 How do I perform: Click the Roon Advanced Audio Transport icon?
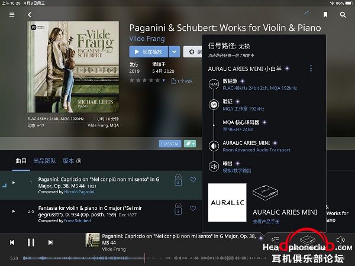[214, 146]
